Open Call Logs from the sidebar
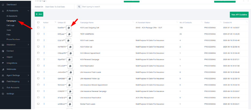The width and height of the screenshot is (251, 110). click(x=11, y=25)
